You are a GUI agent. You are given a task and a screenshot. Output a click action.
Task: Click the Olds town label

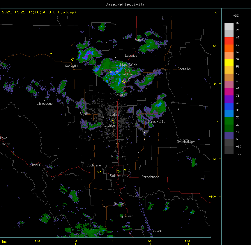click(x=113, y=115)
